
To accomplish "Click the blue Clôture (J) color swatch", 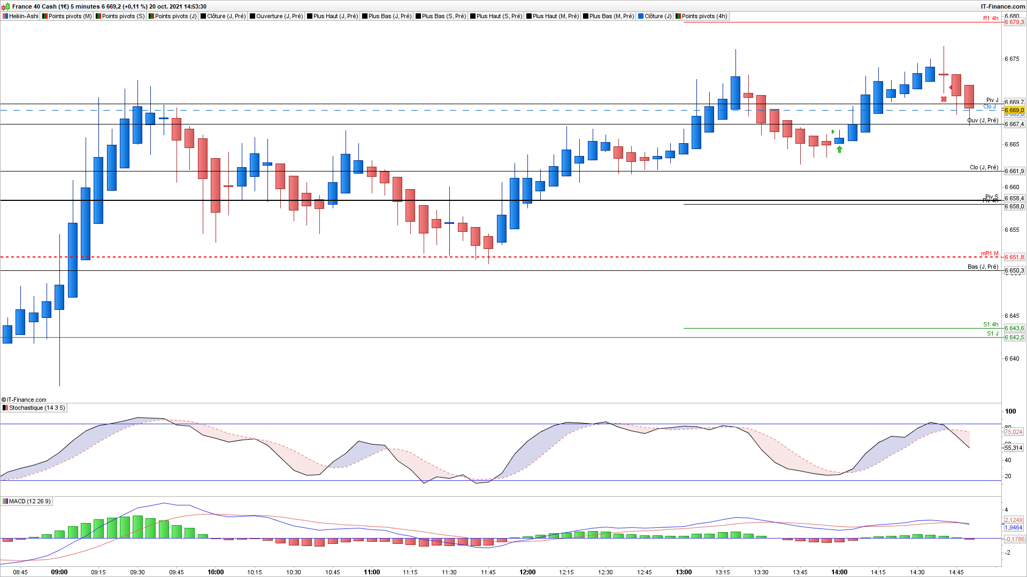I will pyautogui.click(x=640, y=17).
